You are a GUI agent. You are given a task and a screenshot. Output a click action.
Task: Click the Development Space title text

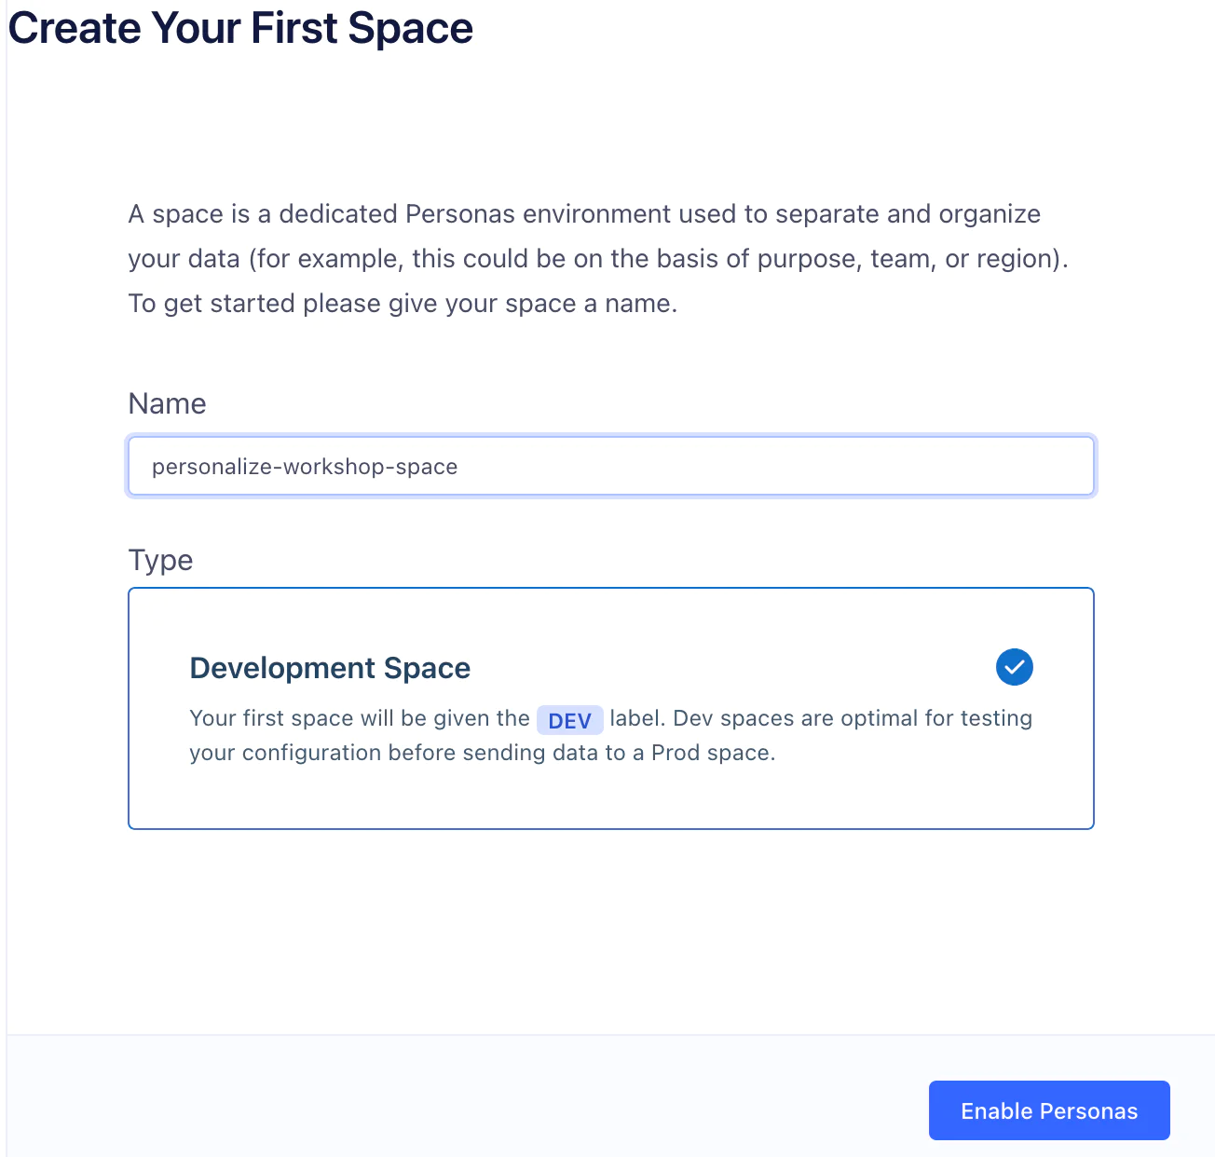330,667
